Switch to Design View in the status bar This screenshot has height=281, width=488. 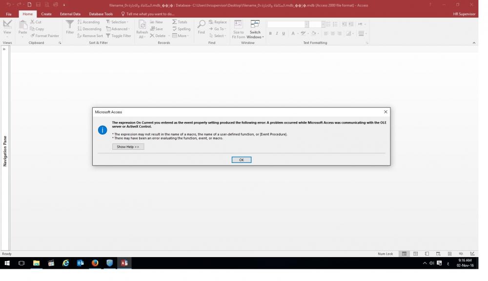click(x=472, y=254)
